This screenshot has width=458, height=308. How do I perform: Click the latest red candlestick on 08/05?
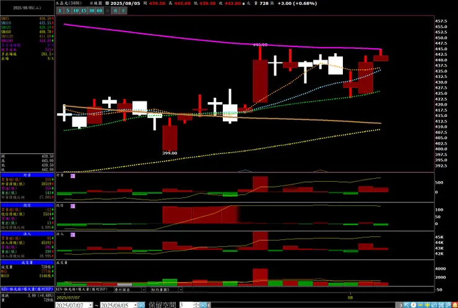pos(381,58)
